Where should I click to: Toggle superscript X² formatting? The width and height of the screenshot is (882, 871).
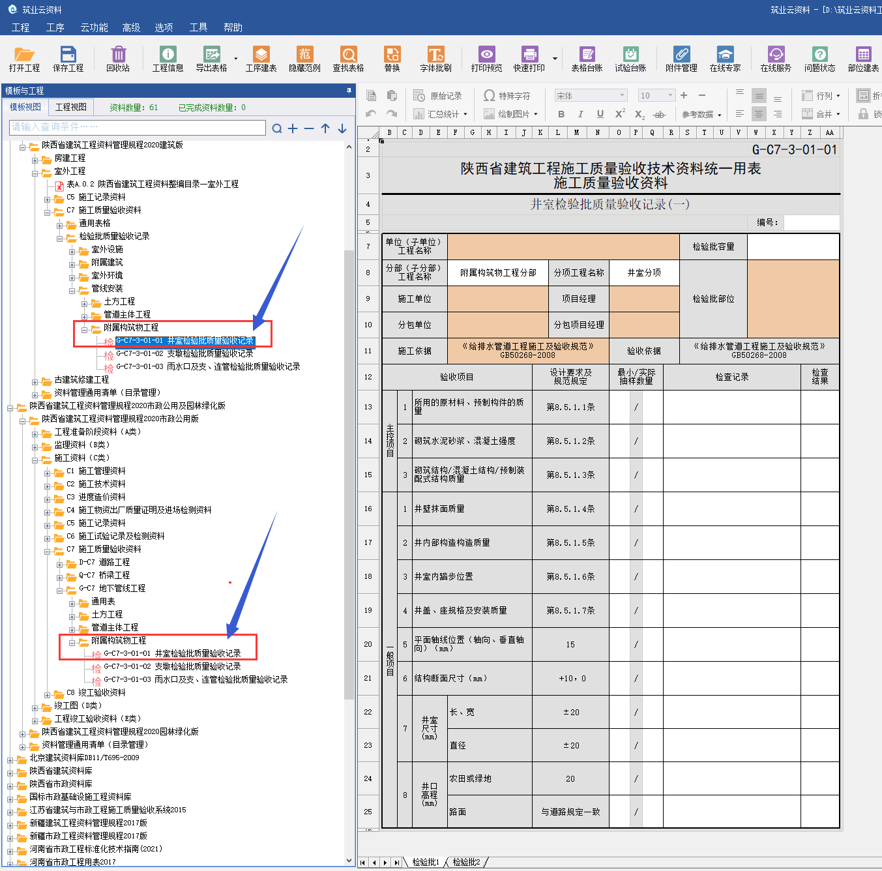(x=620, y=114)
